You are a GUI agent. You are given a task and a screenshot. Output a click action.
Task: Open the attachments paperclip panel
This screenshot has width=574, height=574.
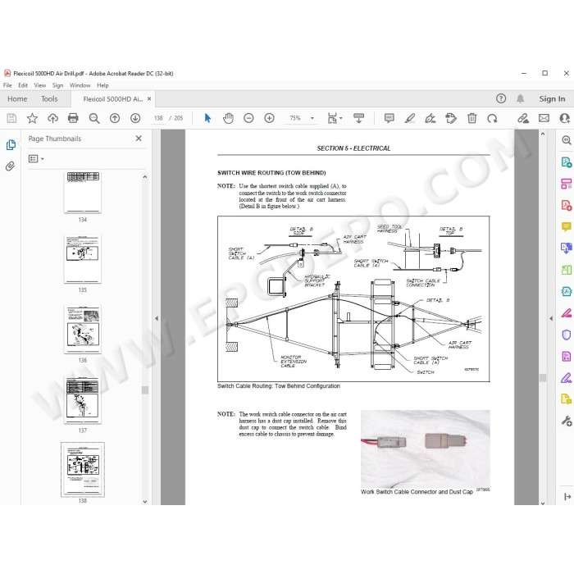pos(10,166)
